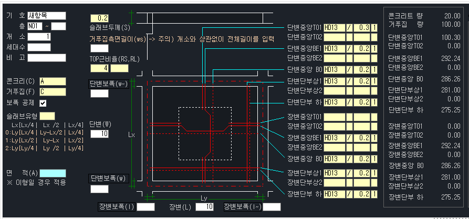Click the cyan 면적(A) area field
Image resolution: width=469 pixels, height=219 pixels.
pos(53,173)
